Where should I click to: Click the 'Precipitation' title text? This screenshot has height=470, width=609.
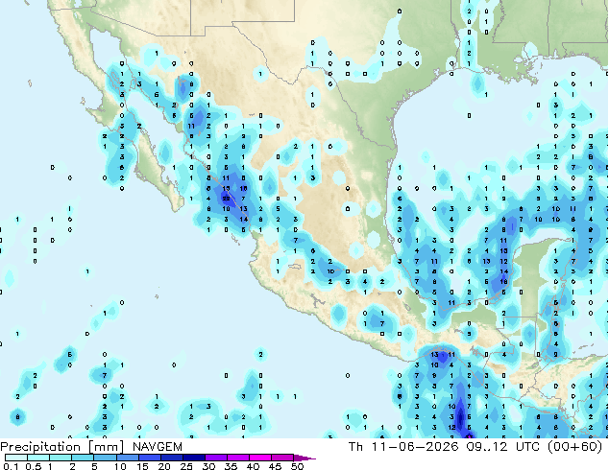(40, 447)
